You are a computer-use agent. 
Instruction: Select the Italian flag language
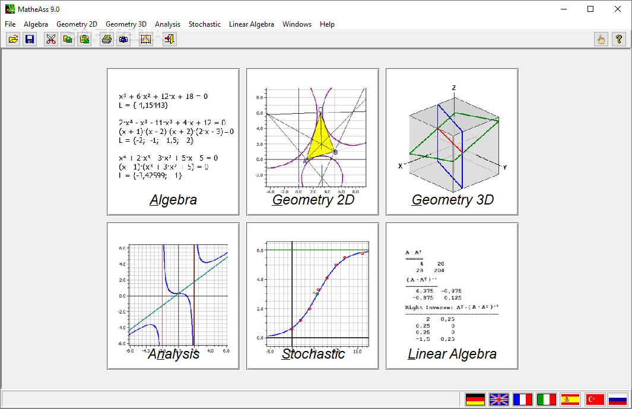[547, 400]
